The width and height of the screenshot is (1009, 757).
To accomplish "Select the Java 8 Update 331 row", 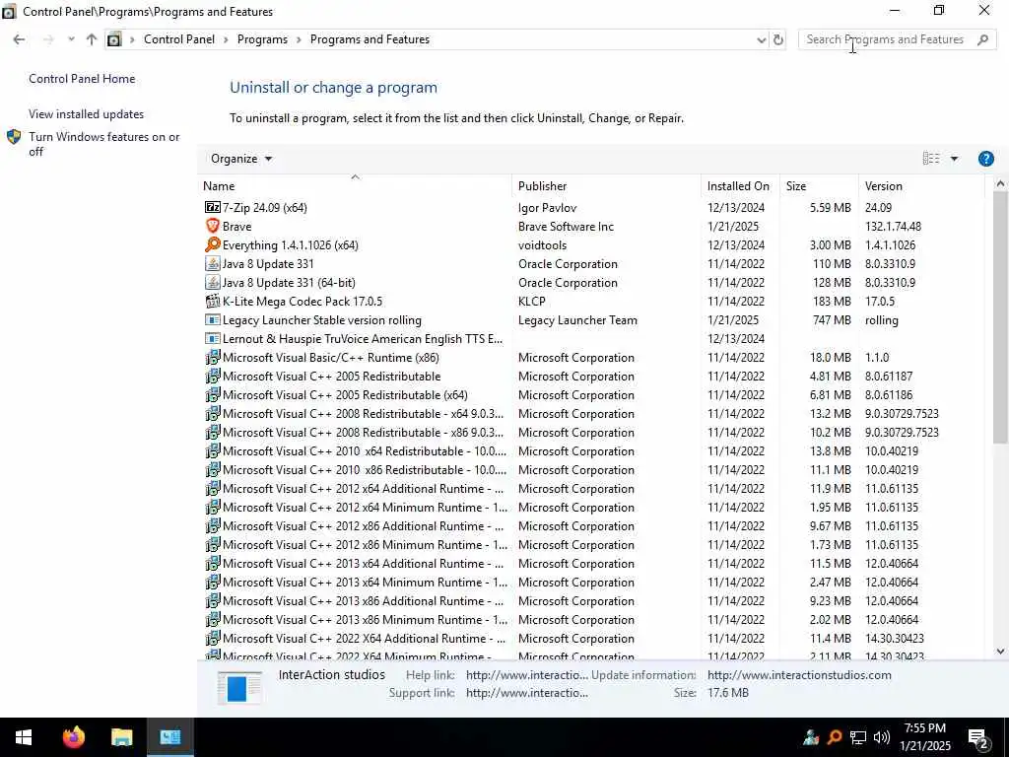I will point(592,263).
